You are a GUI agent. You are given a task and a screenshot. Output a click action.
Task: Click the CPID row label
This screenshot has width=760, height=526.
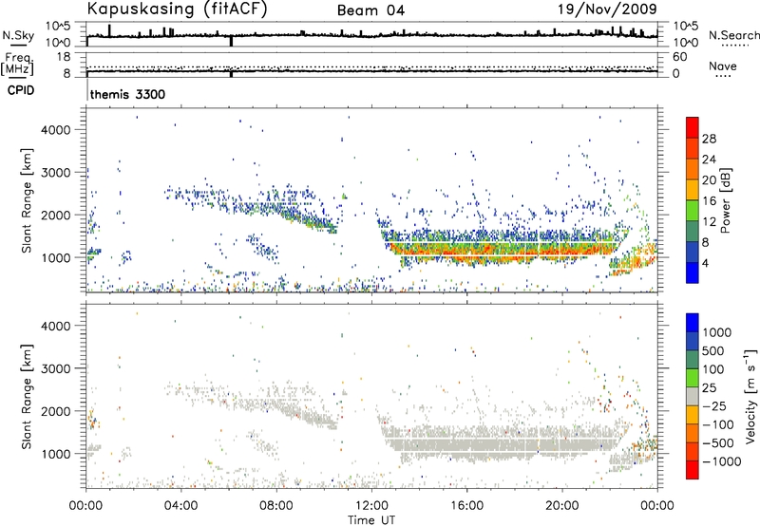tap(21, 90)
